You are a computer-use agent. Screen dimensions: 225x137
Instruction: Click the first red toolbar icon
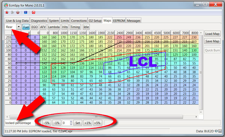(x=7, y=12)
